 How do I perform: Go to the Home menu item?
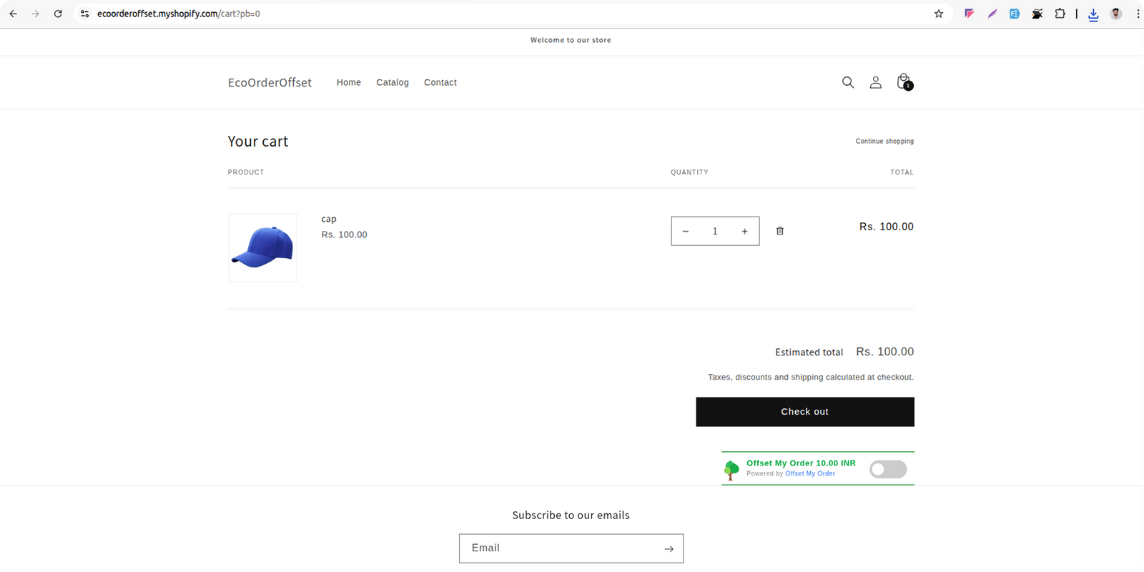(x=349, y=82)
